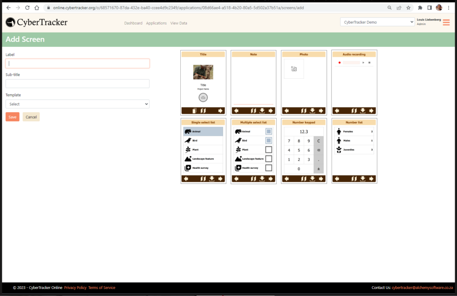457x296 pixels.
Task: Click the camera icon in Photo template
Action: coord(294,69)
